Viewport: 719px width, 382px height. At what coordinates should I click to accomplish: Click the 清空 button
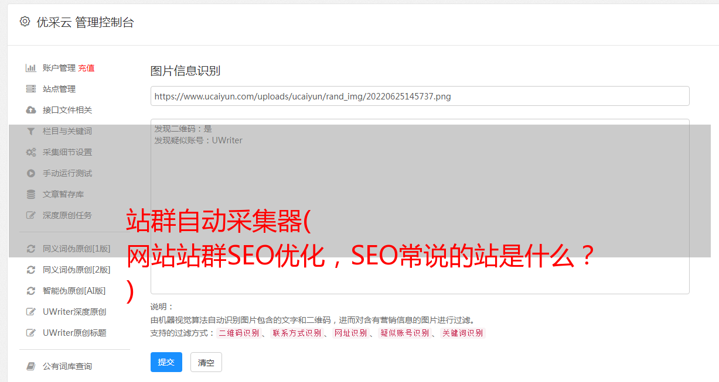coord(206,362)
